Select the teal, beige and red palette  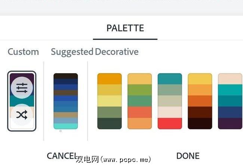click(x=170, y=101)
